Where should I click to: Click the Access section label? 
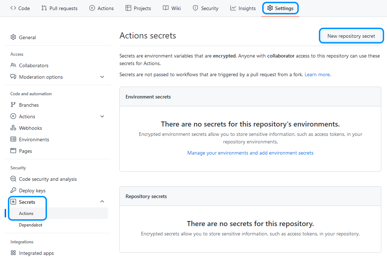click(17, 54)
